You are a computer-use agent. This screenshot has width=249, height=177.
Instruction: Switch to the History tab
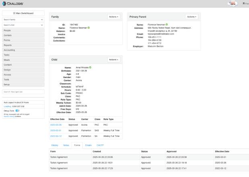coord(55,145)
